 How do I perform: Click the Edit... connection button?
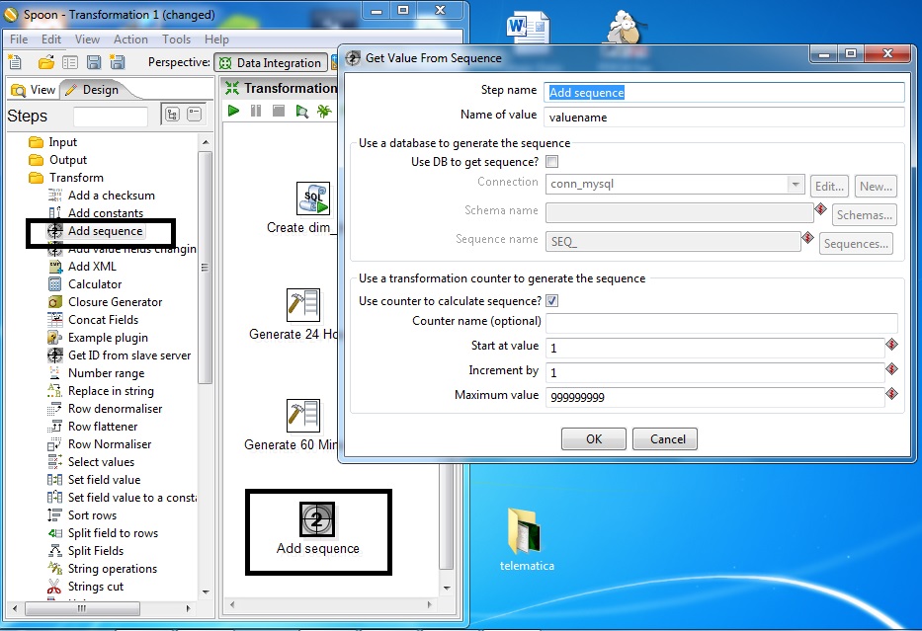[x=830, y=187]
